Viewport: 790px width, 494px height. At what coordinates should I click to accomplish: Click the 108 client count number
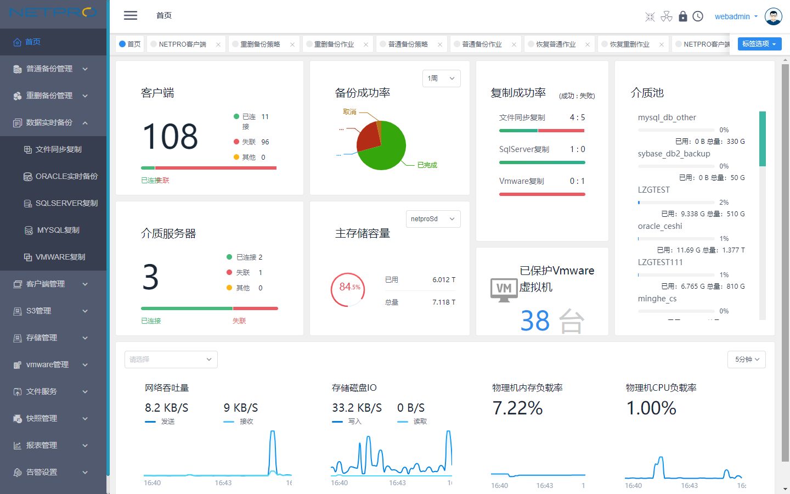point(170,137)
